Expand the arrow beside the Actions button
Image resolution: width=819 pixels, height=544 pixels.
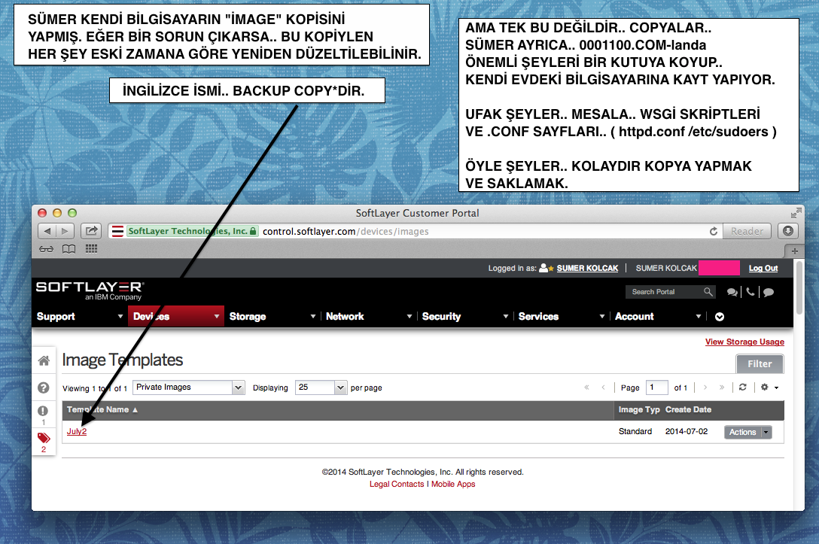[x=766, y=433]
